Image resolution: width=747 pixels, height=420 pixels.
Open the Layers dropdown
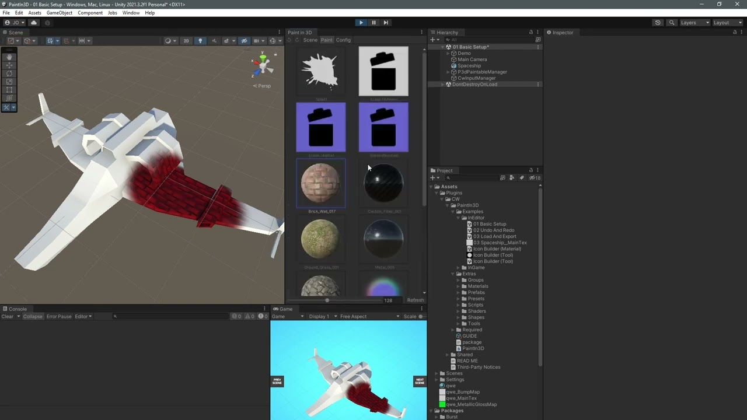coord(695,23)
